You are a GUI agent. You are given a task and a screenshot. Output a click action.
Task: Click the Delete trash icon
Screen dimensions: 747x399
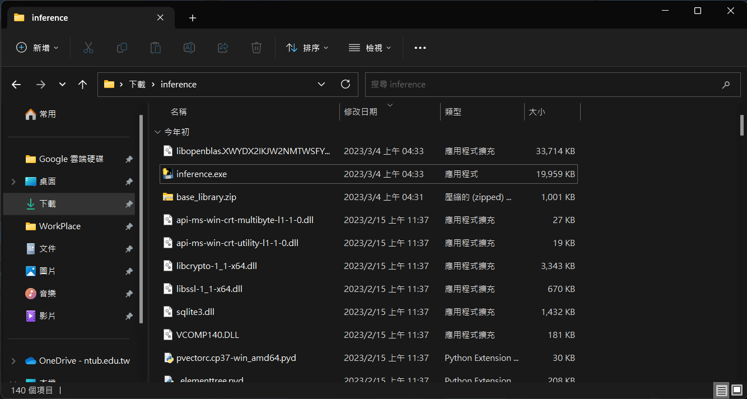256,48
